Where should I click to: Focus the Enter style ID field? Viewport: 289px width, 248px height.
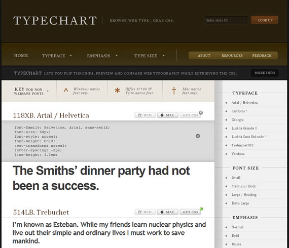tap(226, 20)
